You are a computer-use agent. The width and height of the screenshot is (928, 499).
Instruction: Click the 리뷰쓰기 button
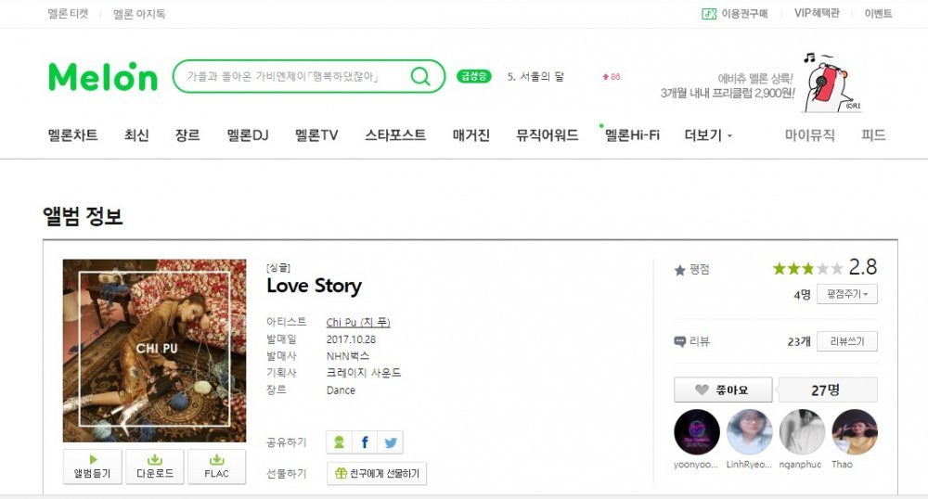click(847, 341)
